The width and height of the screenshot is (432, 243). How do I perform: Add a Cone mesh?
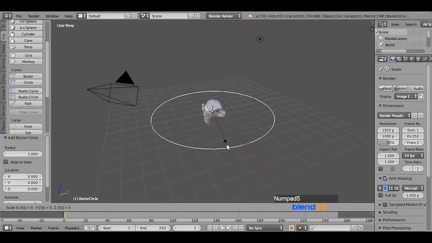tap(26, 40)
